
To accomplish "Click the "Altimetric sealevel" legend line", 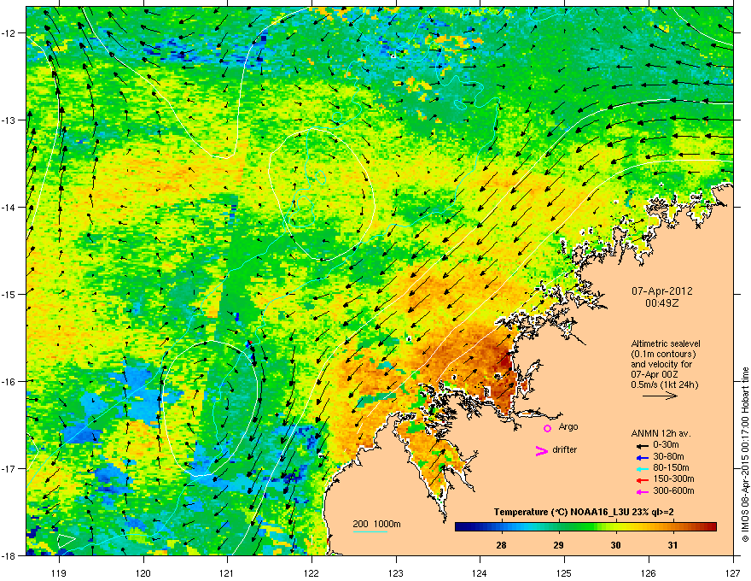I will pyautogui.click(x=666, y=343).
